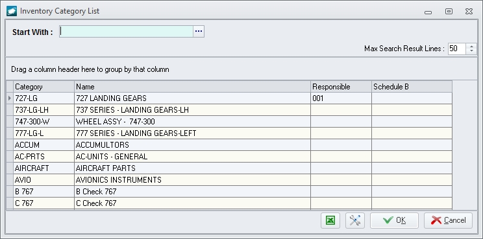Export the list with the Excel icon
This screenshot has width=483, height=239.
pos(330,220)
